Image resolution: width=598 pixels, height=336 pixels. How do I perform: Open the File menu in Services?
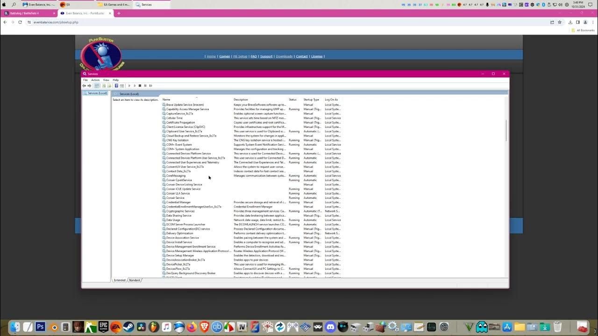point(85,80)
